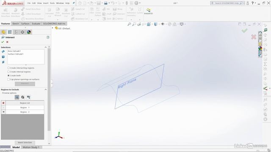Image resolution: width=271 pixels, height=152 pixels.
Task: Open Intersect PropertyManager help icon
Action: (48, 37)
